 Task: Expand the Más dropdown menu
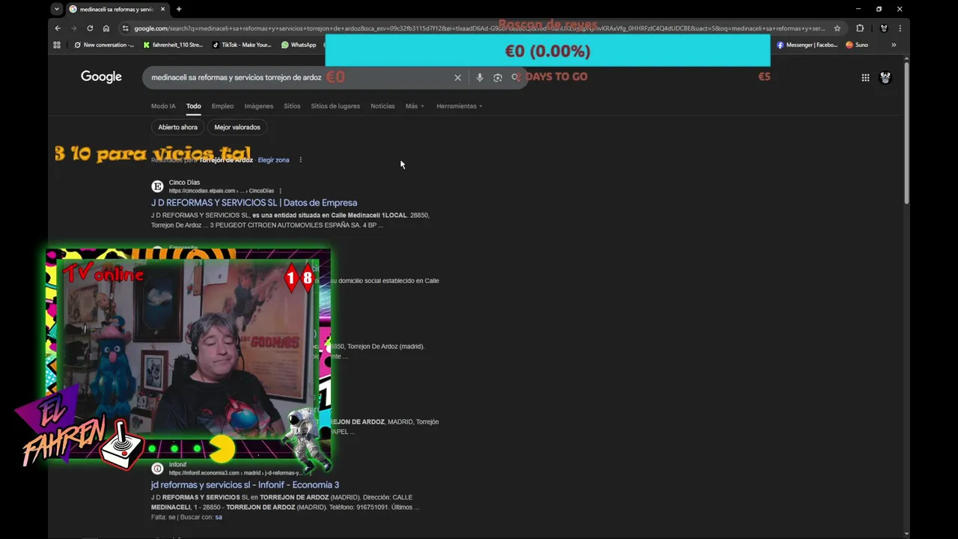pos(415,106)
